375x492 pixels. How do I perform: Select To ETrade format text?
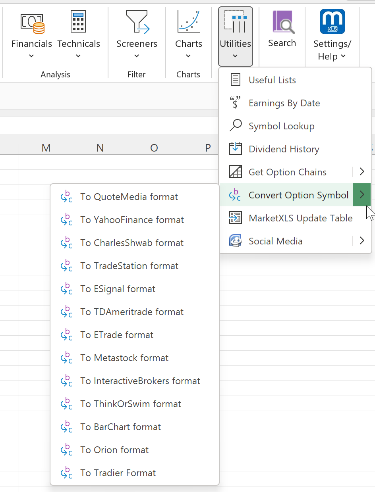click(x=117, y=335)
